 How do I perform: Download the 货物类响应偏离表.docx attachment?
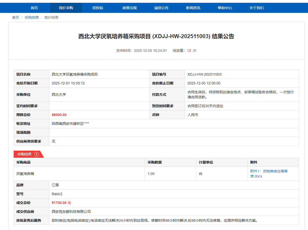(269, 174)
